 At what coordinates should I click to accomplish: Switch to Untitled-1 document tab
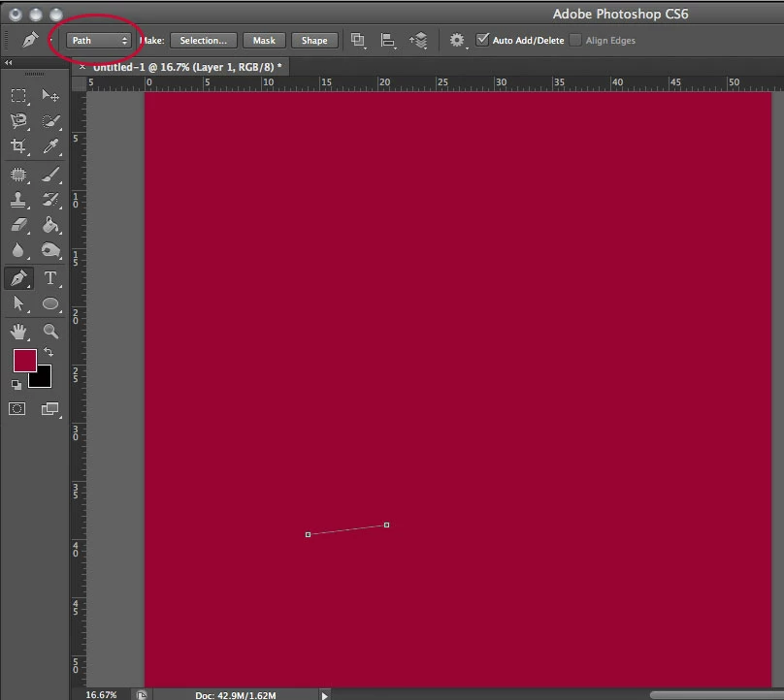click(187, 67)
